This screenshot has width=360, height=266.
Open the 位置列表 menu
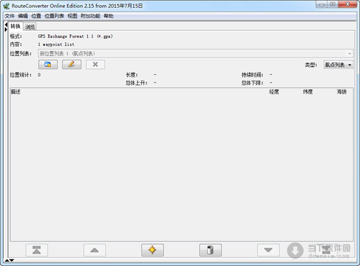(x=54, y=16)
